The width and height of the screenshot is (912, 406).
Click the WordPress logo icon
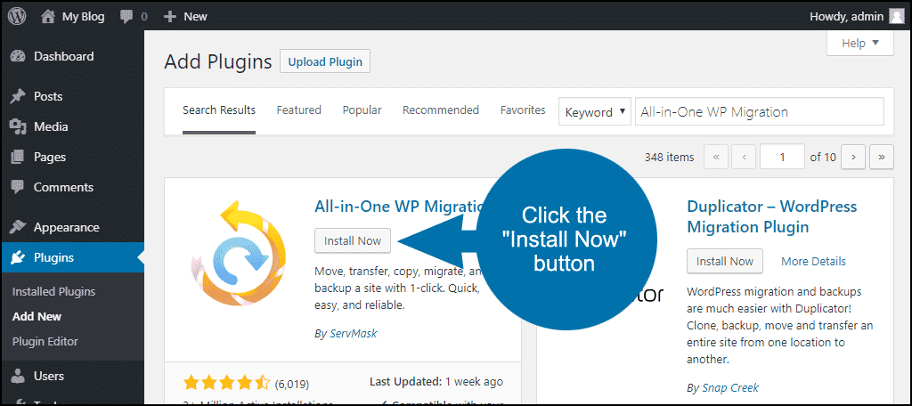click(x=17, y=16)
